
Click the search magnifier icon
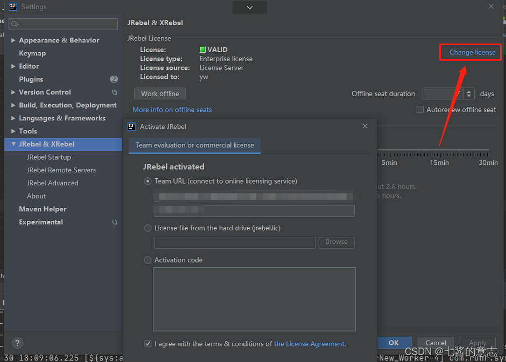click(x=15, y=24)
